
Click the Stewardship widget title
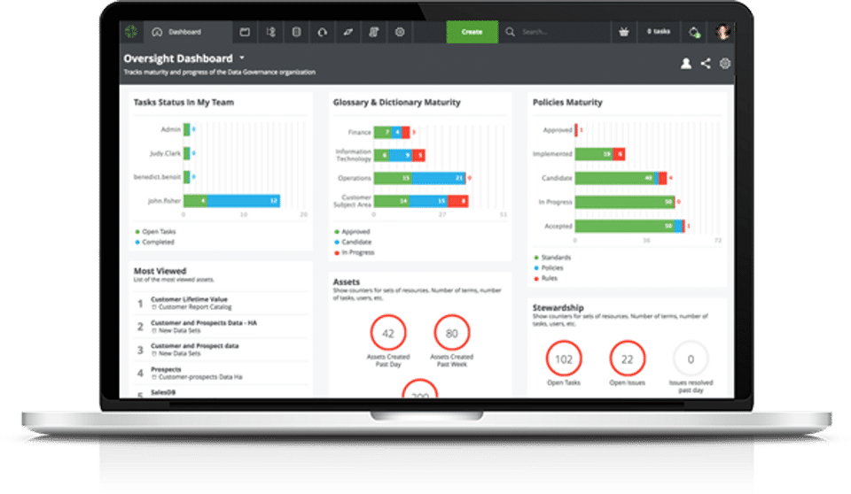pyautogui.click(x=558, y=307)
